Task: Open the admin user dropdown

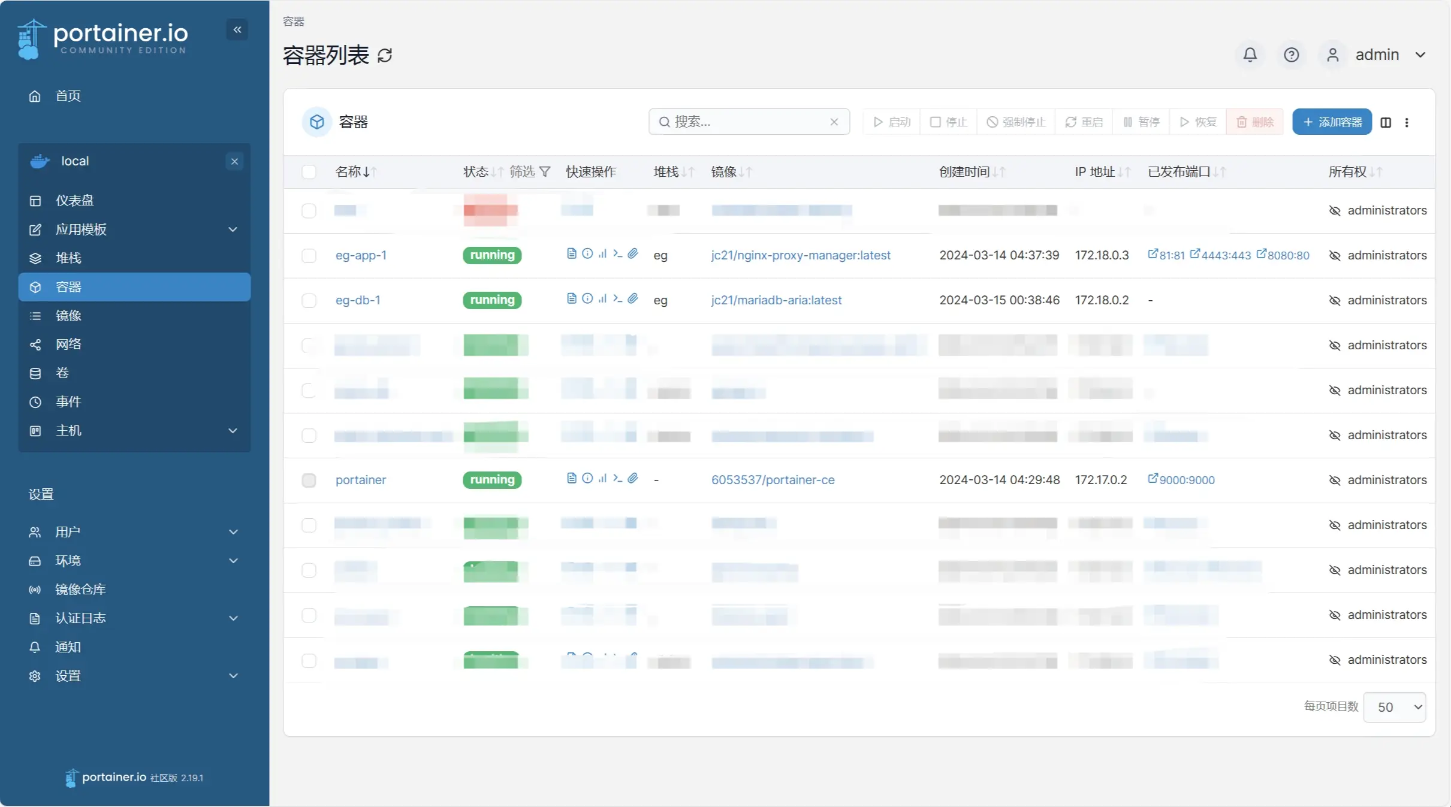Action: pos(1378,55)
